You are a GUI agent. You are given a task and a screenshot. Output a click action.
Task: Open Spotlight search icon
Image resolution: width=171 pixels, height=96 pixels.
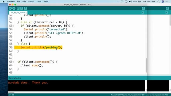coord(158,2)
